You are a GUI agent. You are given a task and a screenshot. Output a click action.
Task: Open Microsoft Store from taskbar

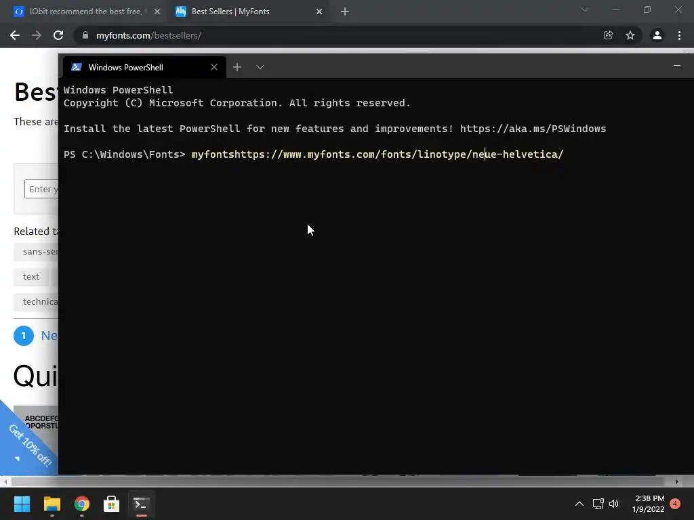click(x=112, y=504)
